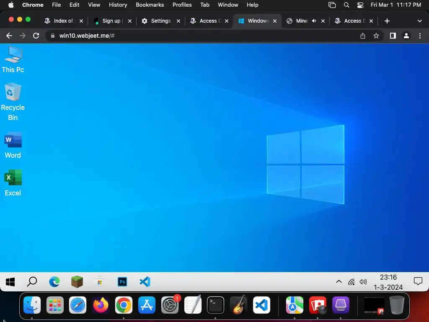Open Control Center in menu bar
The width and height of the screenshot is (429, 322).
[x=360, y=5]
